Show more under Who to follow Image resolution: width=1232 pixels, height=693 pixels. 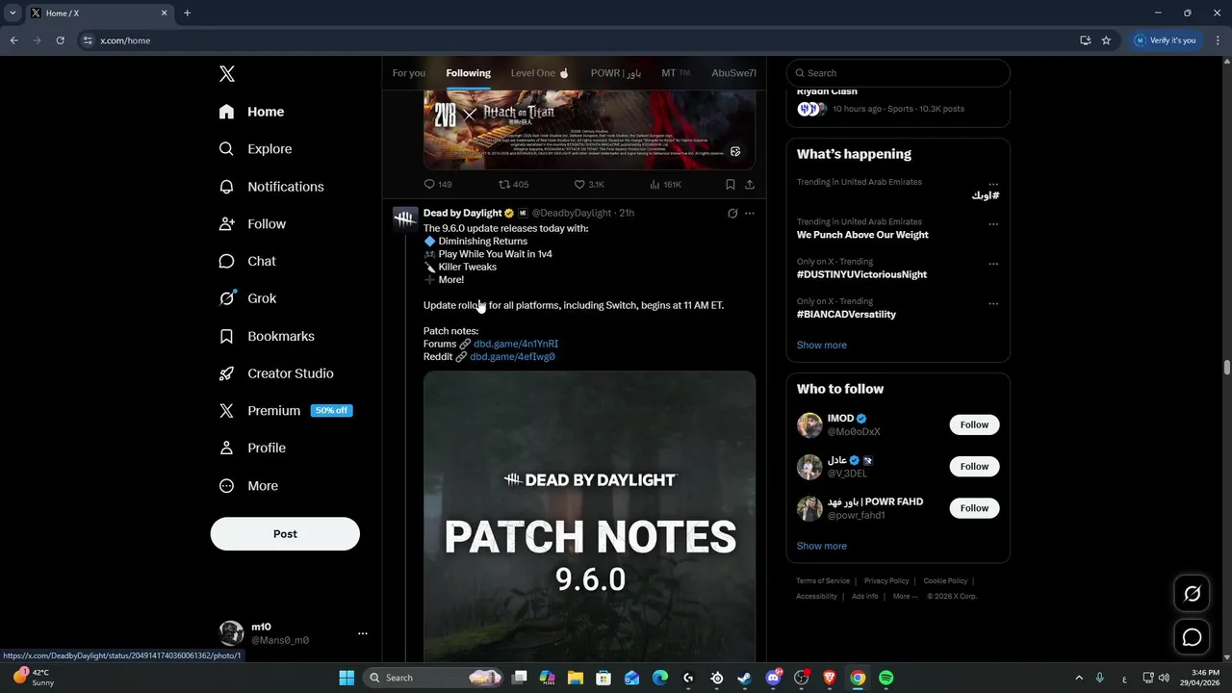[822, 546]
